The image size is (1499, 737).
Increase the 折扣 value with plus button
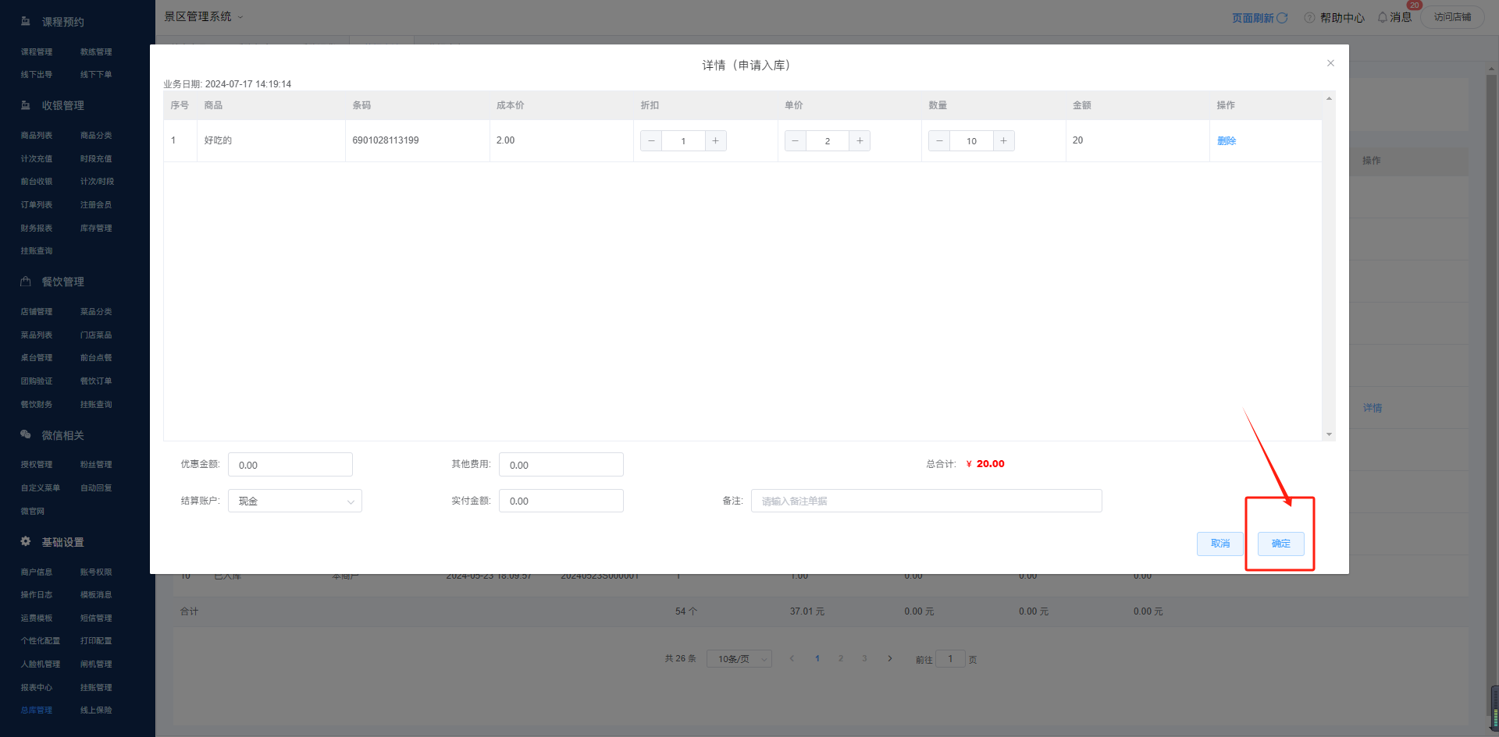click(x=715, y=141)
